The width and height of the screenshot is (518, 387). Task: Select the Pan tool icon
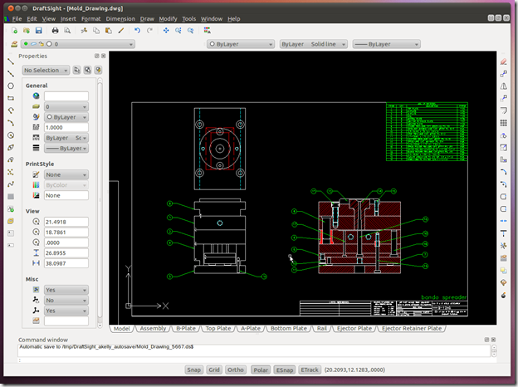(x=166, y=31)
